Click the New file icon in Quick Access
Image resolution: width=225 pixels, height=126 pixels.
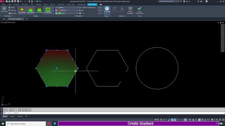(7, 1)
